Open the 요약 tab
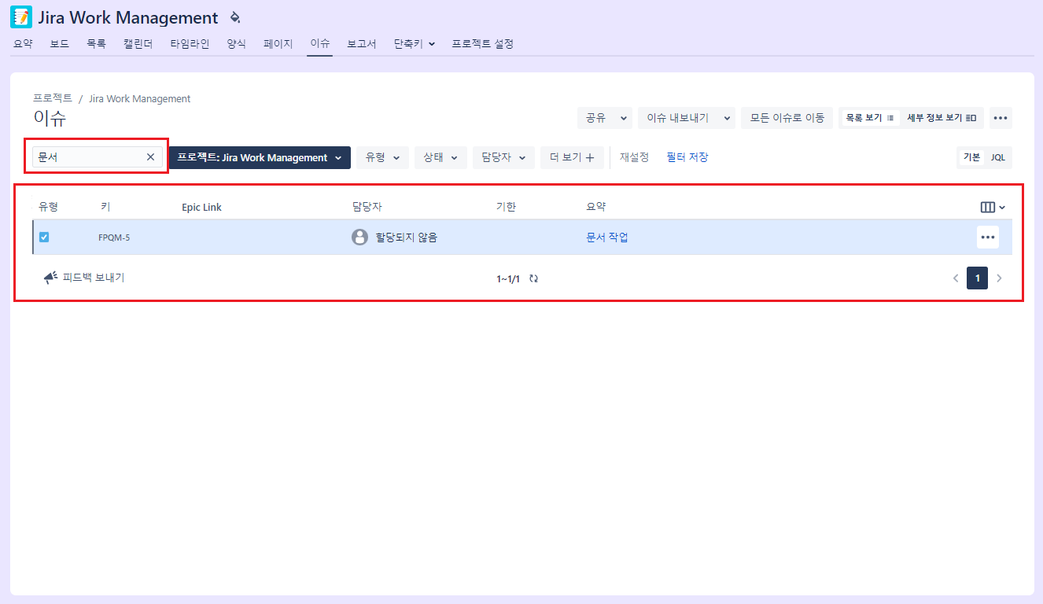 coord(23,44)
